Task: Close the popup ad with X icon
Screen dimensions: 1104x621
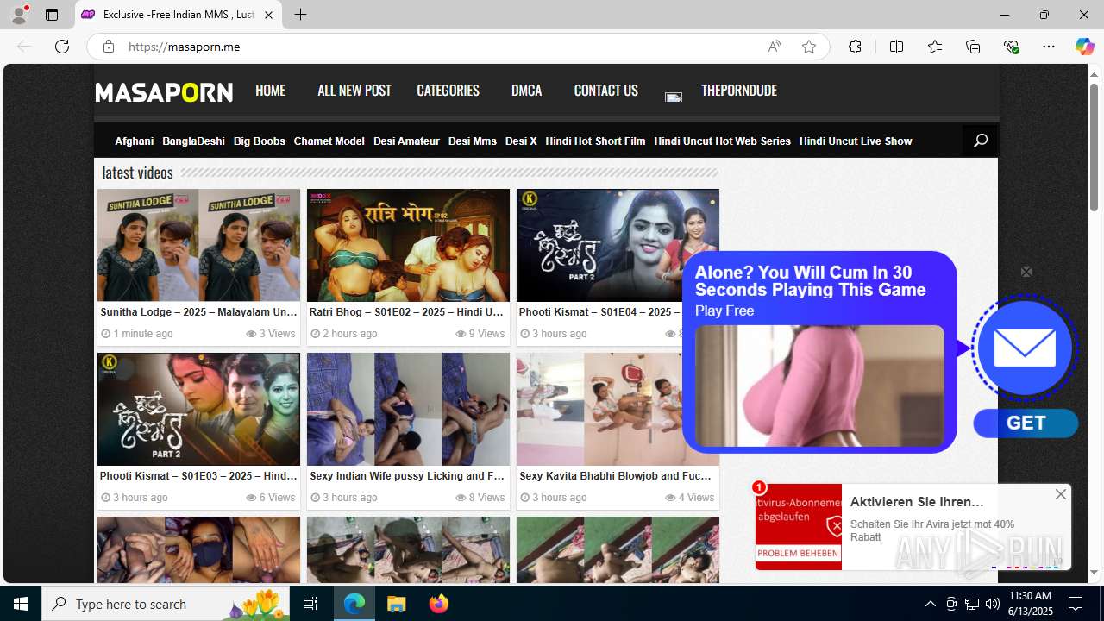Action: pyautogui.click(x=1026, y=272)
